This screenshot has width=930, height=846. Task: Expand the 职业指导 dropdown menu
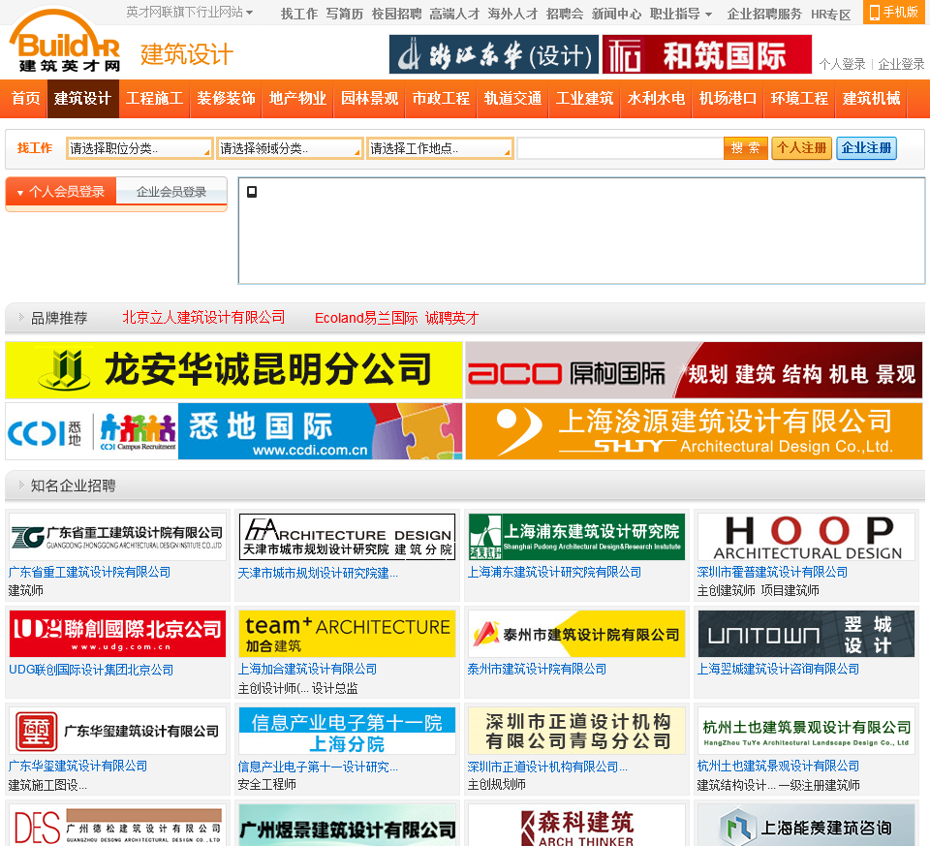click(681, 13)
